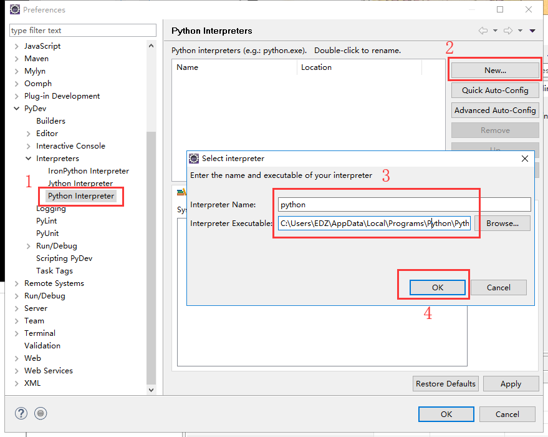Click the Browse button for interpreter executable
548x437 pixels.
[x=503, y=223]
